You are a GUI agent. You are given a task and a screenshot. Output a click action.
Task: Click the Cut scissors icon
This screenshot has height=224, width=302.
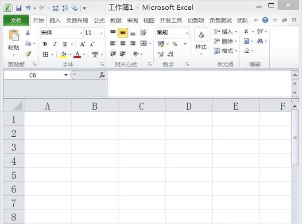[x=28, y=33]
